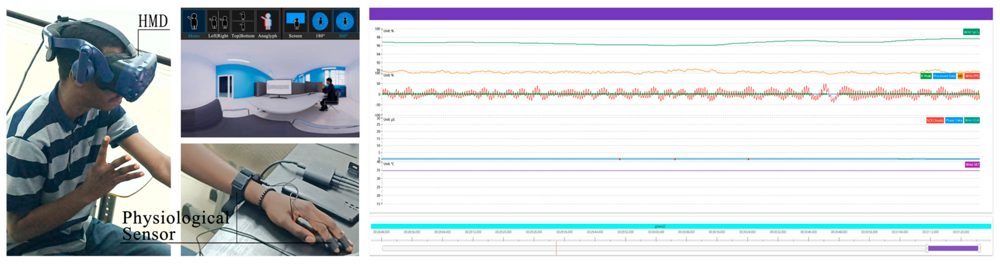This screenshot has height=264, width=1000.
Task: Toggle the Wrist SpO2 series legend
Action: point(971,32)
